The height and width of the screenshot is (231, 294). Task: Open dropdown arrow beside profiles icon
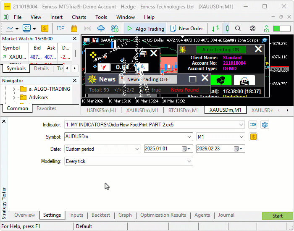click(x=34, y=29)
